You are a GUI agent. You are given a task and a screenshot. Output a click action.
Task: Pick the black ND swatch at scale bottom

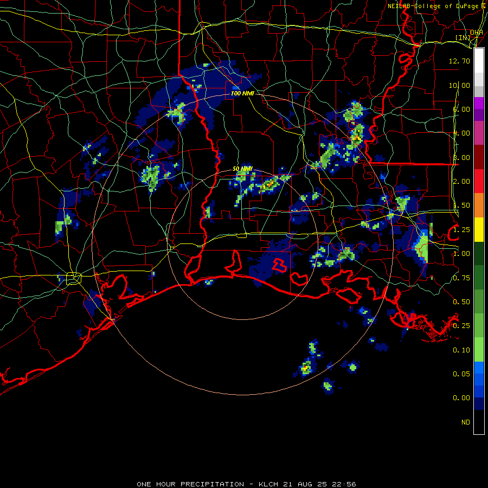point(479,422)
